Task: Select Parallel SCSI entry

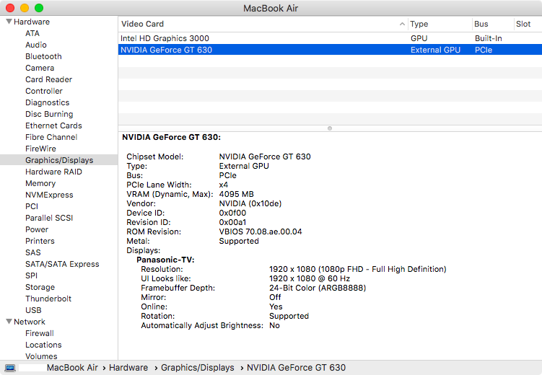Action: [x=49, y=218]
